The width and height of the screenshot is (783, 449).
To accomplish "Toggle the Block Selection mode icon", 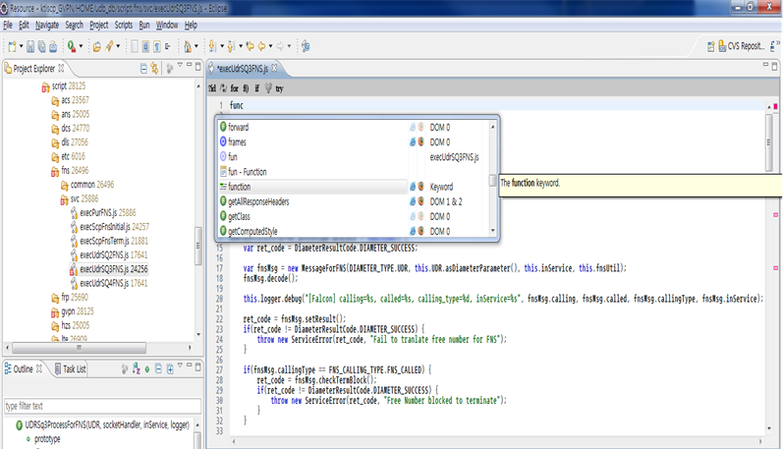I will pos(145,46).
